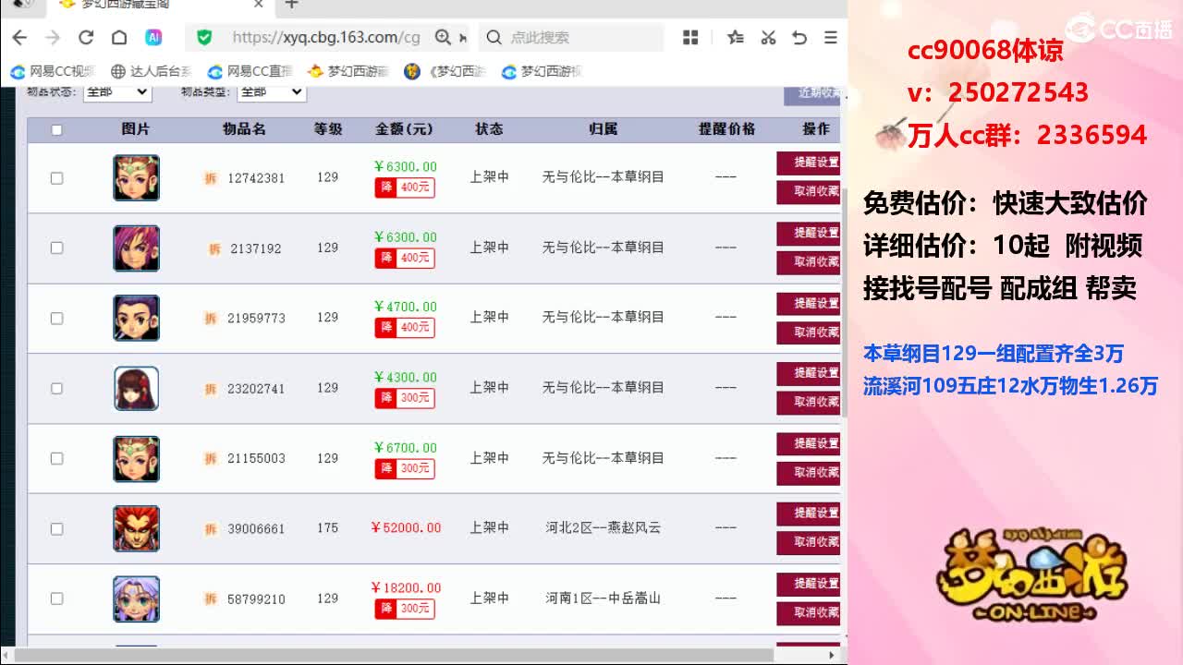Image resolution: width=1183 pixels, height=665 pixels.
Task: Click the 拆 badge beside item 12742381
Action: click(211, 178)
